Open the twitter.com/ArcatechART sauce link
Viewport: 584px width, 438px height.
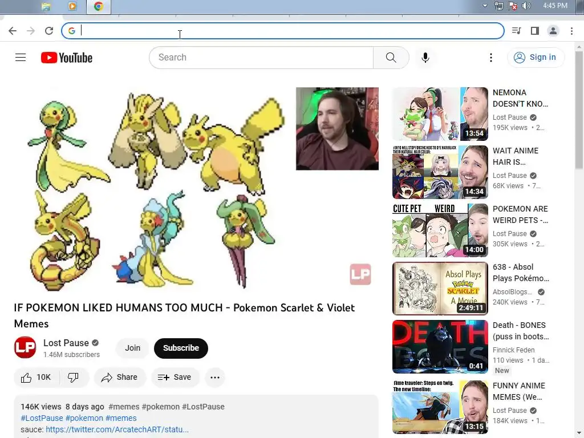coord(117,429)
